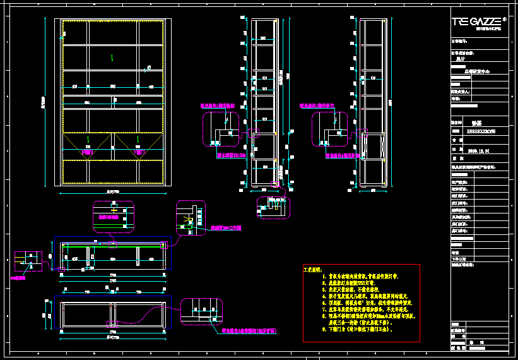This screenshot has height=360, width=518.
Task: Select note line number 1 in process notes
Action: (x=360, y=277)
